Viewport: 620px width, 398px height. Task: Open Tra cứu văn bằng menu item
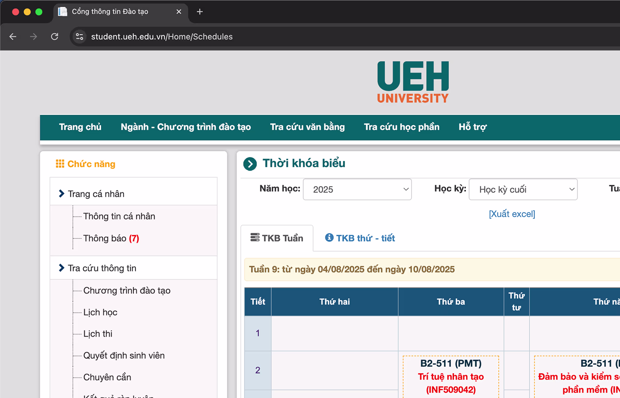click(307, 127)
